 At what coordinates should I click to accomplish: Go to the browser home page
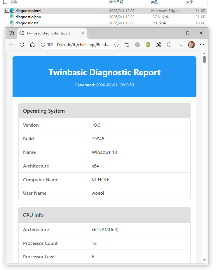pyautogui.click(x=32, y=45)
